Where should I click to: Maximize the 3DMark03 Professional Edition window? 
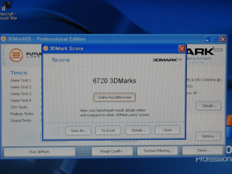215,40
